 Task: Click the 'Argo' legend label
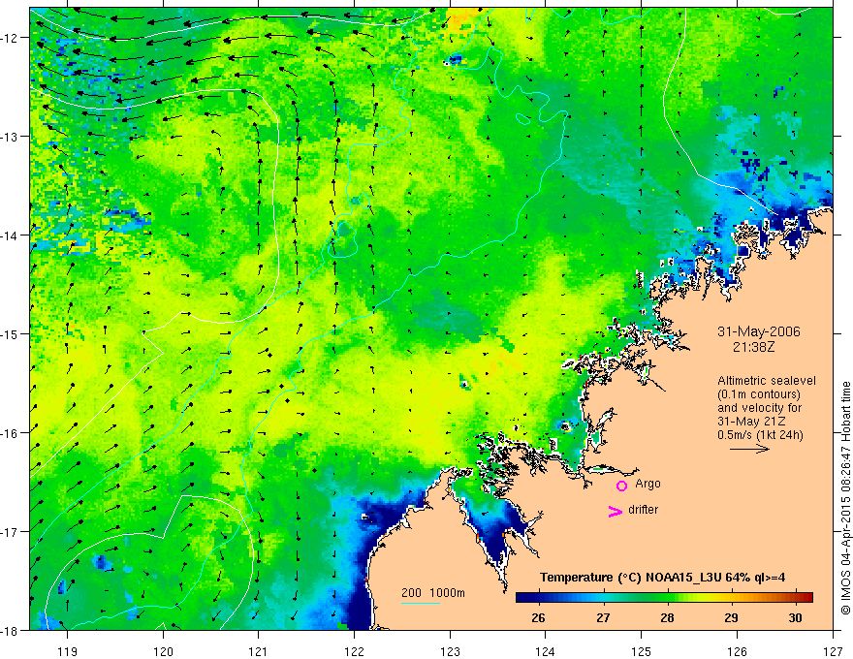coord(648,484)
